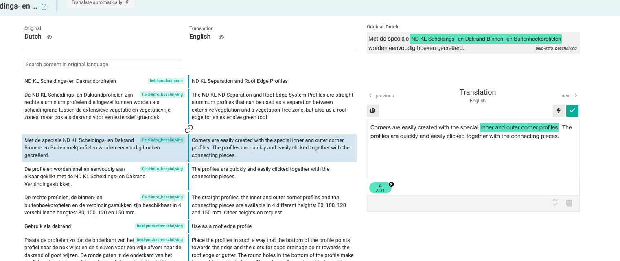
Task: Go to the previous segment
Action: 381,96
